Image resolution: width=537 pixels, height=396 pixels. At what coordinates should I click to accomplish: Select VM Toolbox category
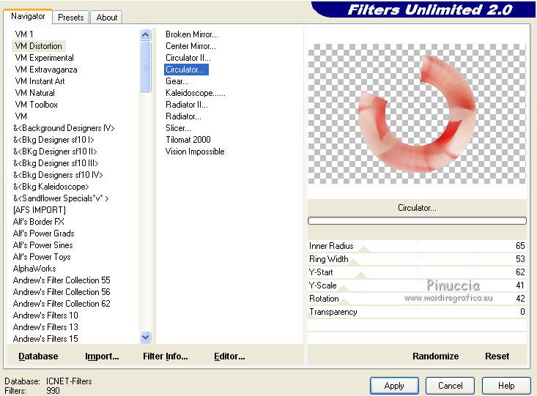36,105
